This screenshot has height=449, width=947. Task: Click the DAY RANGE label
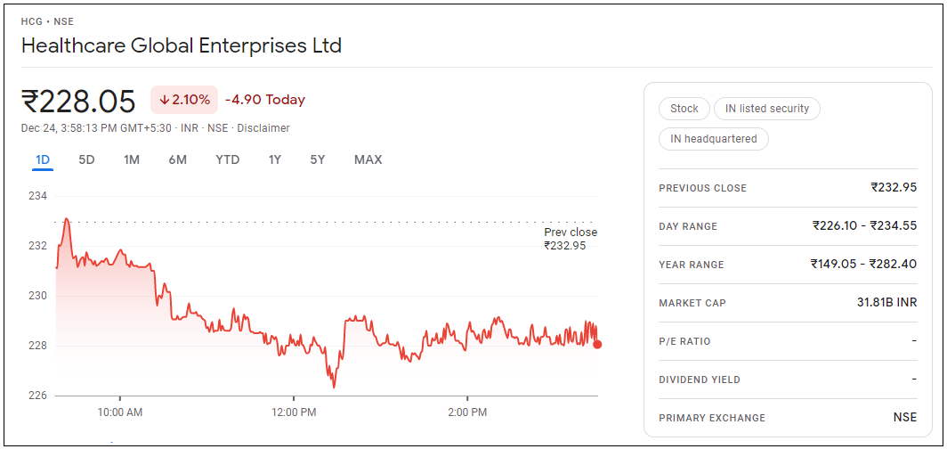[x=688, y=226]
